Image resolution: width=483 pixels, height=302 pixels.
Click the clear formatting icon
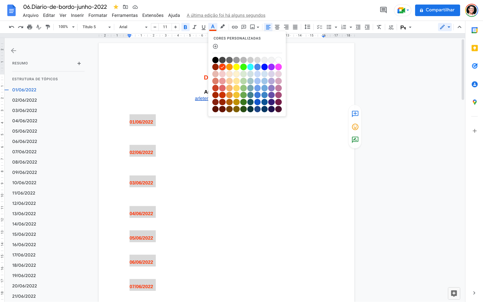coord(379,27)
